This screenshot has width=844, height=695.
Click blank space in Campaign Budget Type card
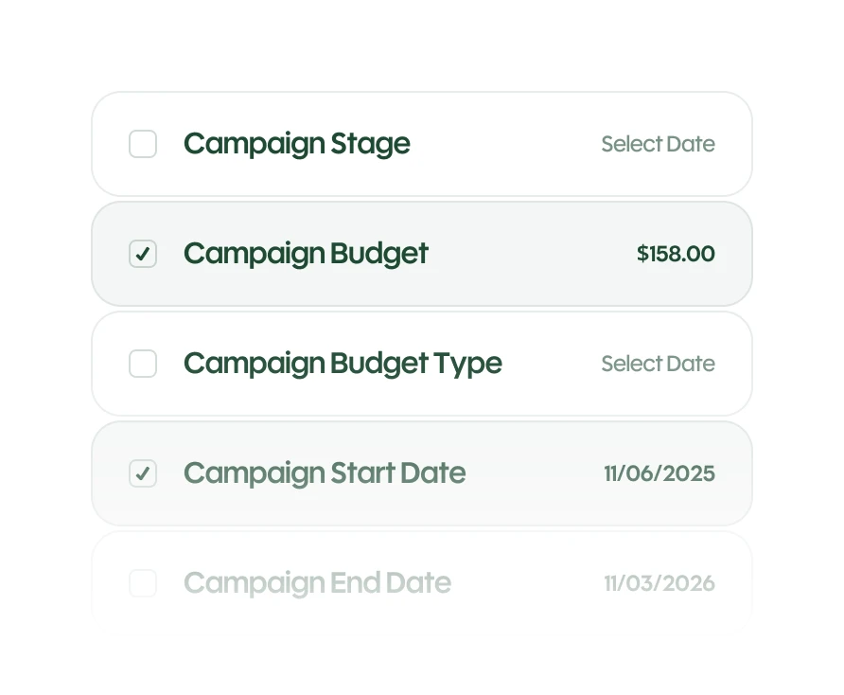click(x=552, y=364)
